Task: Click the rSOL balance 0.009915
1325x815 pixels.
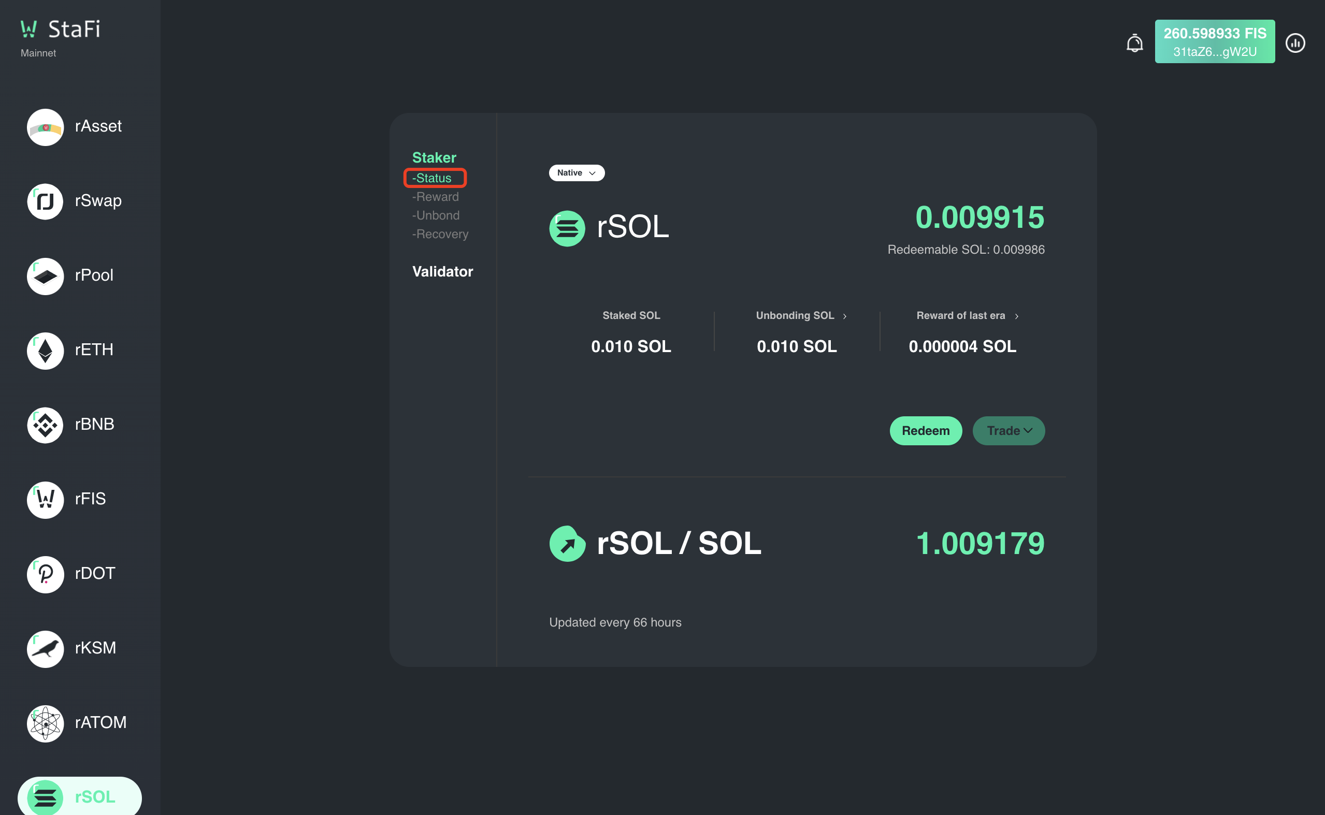Action: [x=980, y=218]
